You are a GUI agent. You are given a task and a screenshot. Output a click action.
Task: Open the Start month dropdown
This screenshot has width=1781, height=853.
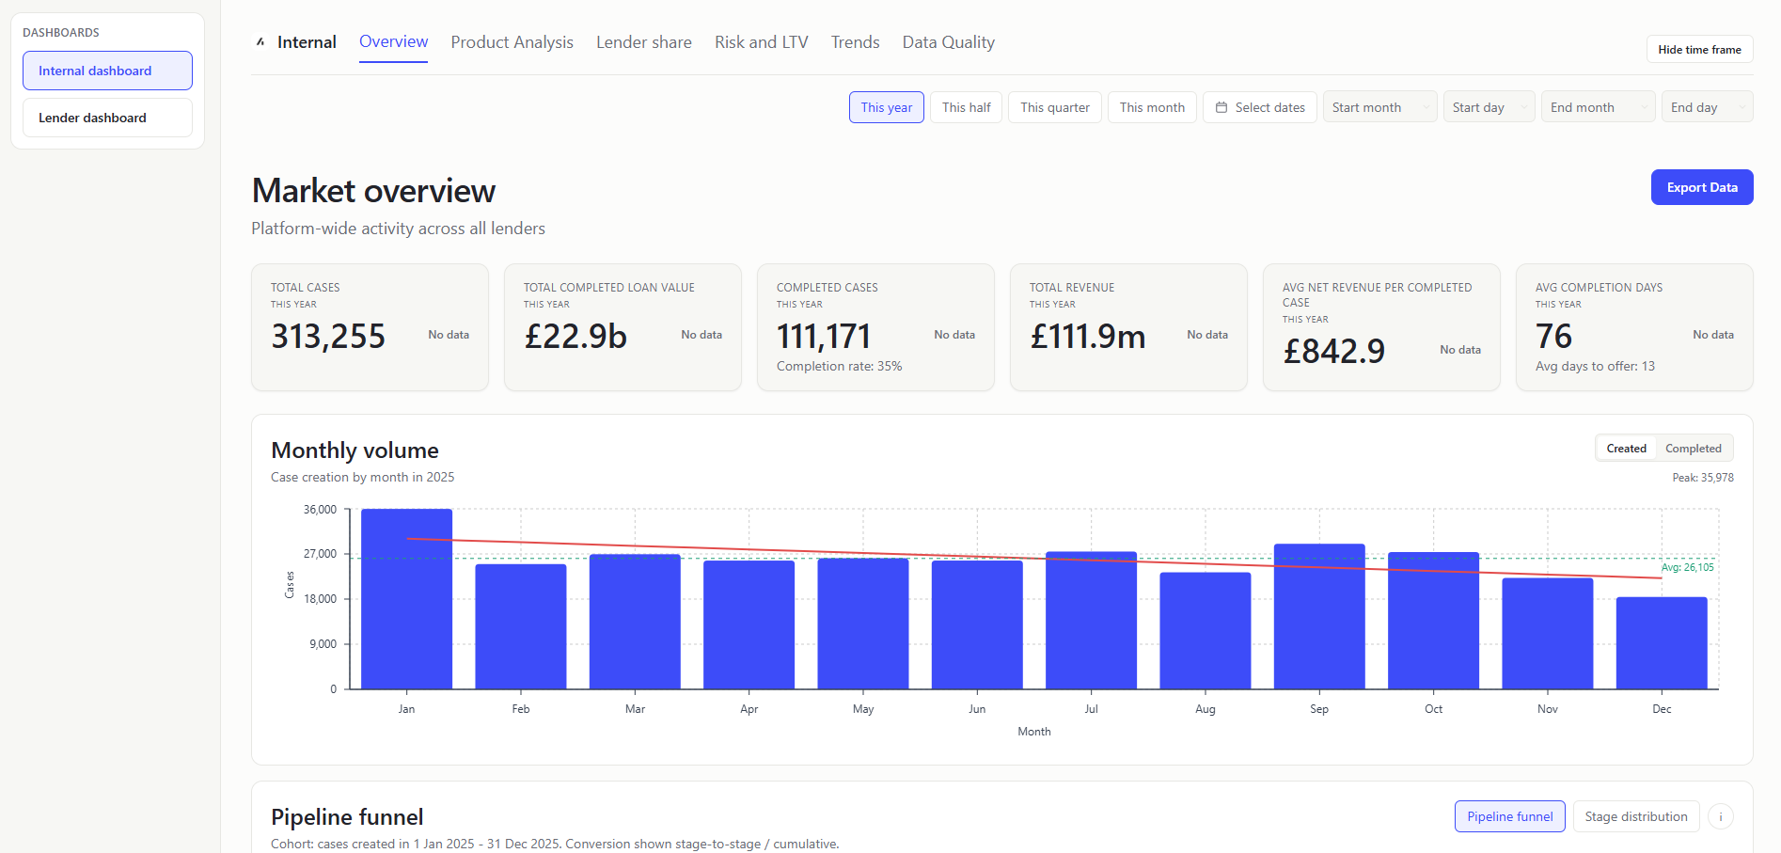1379,106
